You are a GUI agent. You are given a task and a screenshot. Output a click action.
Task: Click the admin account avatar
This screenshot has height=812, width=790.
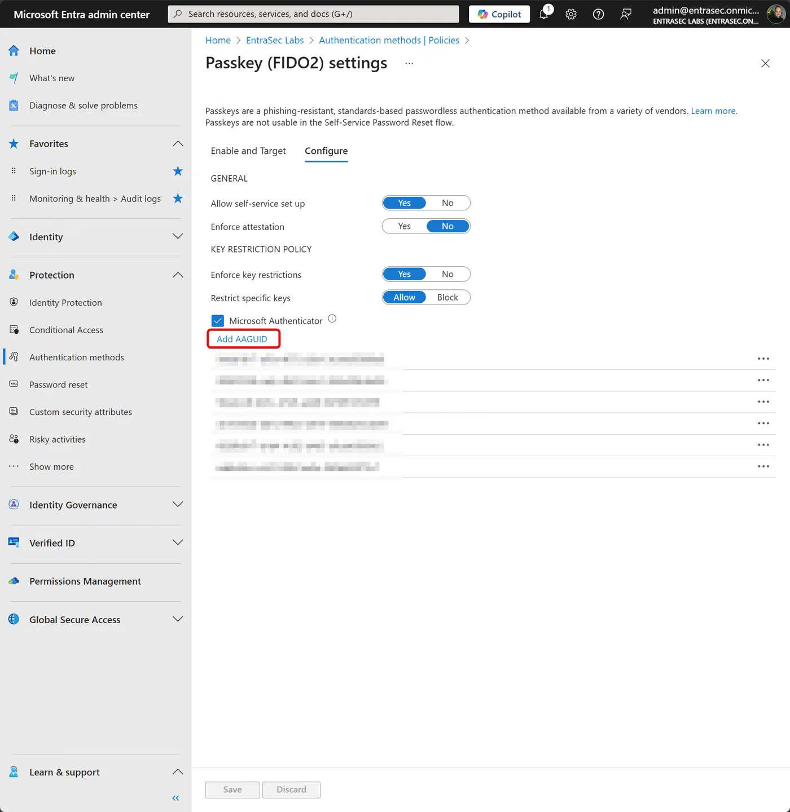[776, 14]
